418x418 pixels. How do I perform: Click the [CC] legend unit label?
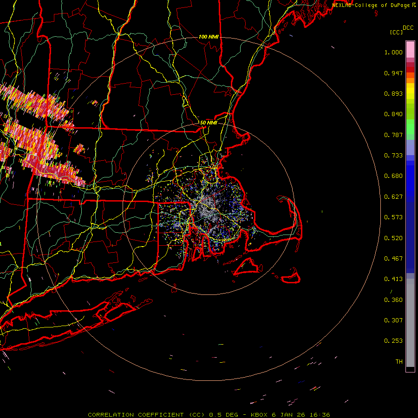[x=397, y=32]
